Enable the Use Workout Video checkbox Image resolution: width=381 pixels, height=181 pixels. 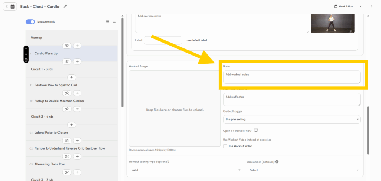click(225, 146)
